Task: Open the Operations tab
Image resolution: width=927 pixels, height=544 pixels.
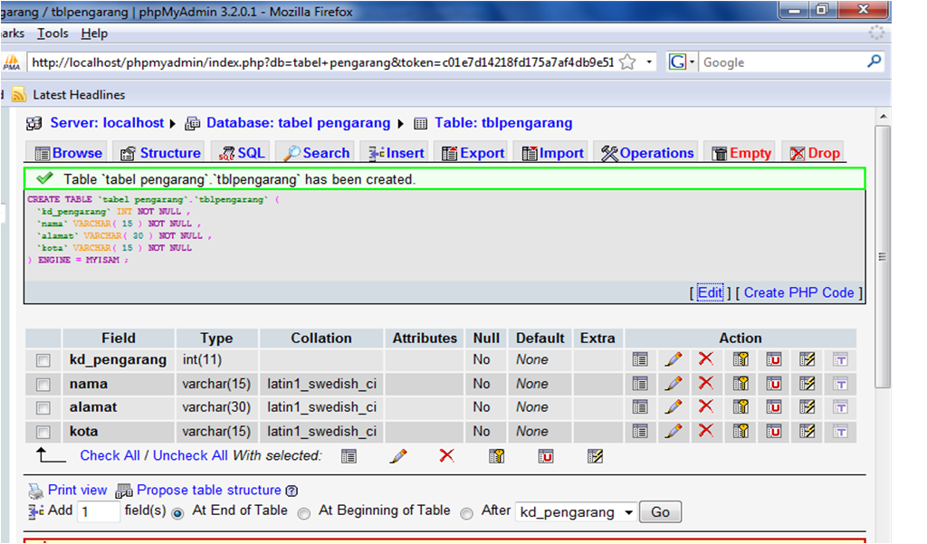Action: pyautogui.click(x=647, y=153)
